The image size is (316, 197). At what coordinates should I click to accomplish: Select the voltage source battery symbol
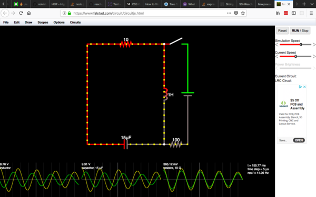click(x=187, y=94)
